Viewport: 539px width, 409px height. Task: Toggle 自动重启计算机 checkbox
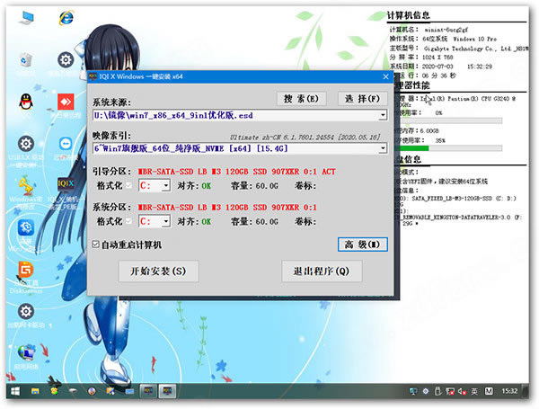click(x=97, y=245)
